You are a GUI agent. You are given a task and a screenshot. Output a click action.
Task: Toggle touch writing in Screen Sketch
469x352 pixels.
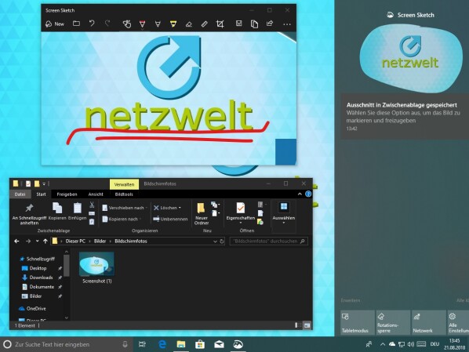pyautogui.click(x=127, y=24)
